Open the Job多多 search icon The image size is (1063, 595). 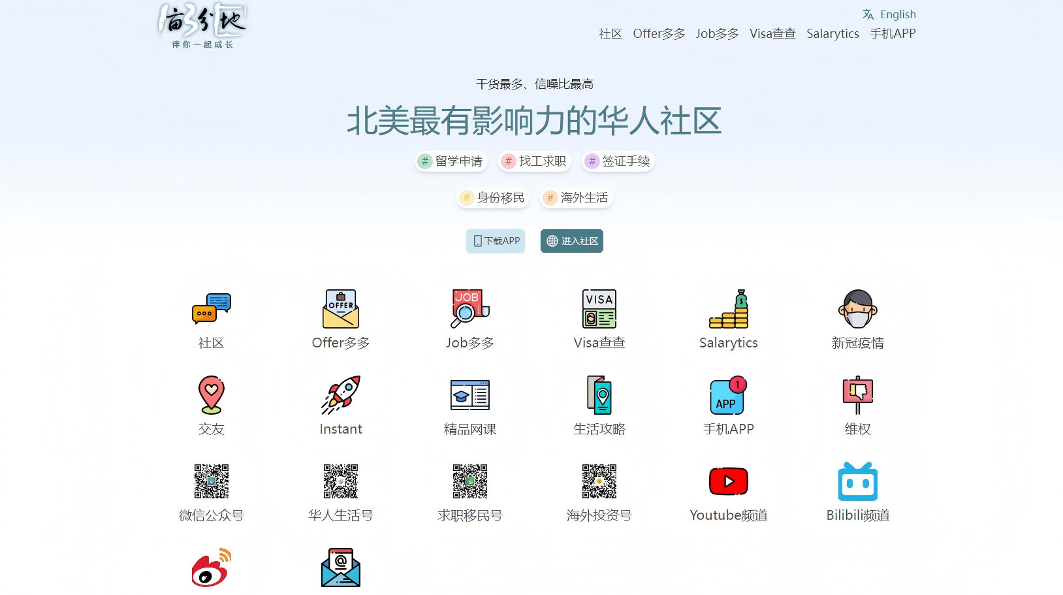click(x=469, y=309)
